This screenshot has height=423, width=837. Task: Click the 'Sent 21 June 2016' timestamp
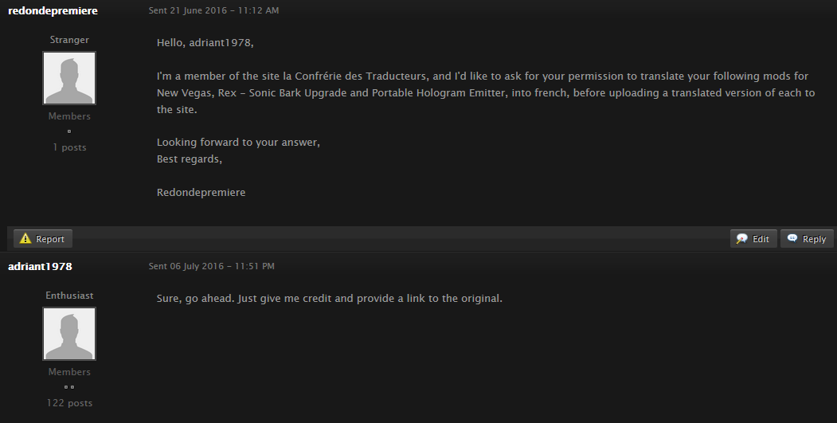[x=213, y=10]
